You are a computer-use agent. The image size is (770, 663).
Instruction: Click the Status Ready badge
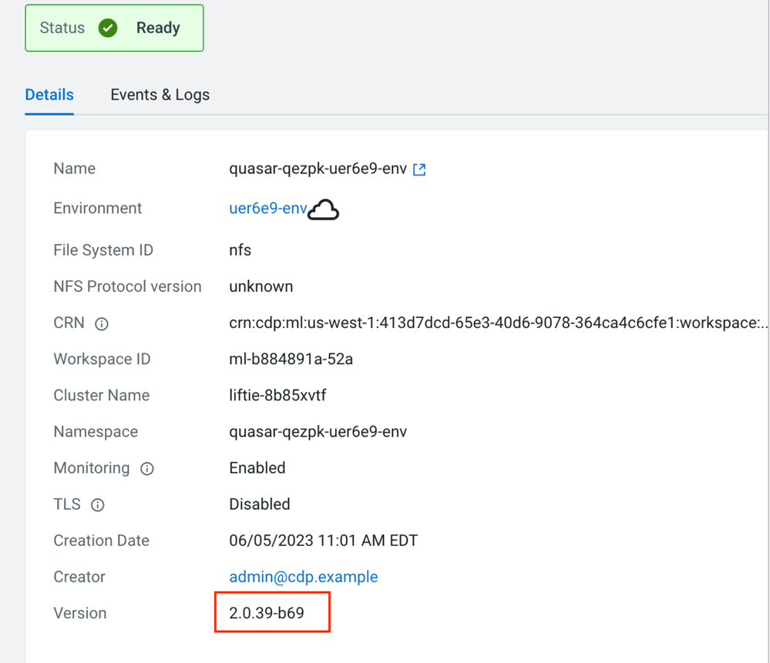pyautogui.click(x=114, y=28)
